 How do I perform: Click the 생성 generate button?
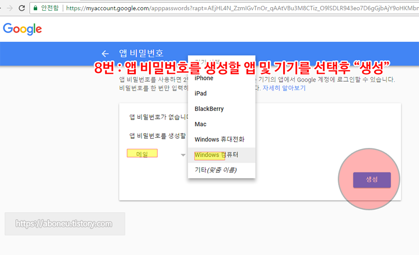pos(372,180)
